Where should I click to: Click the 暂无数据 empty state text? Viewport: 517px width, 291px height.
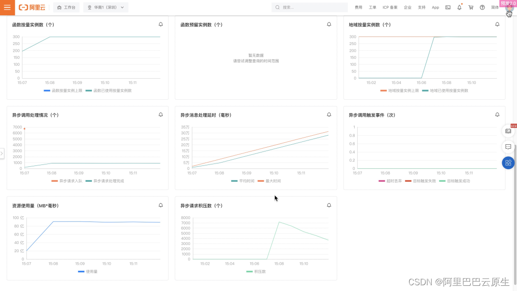coord(256,56)
